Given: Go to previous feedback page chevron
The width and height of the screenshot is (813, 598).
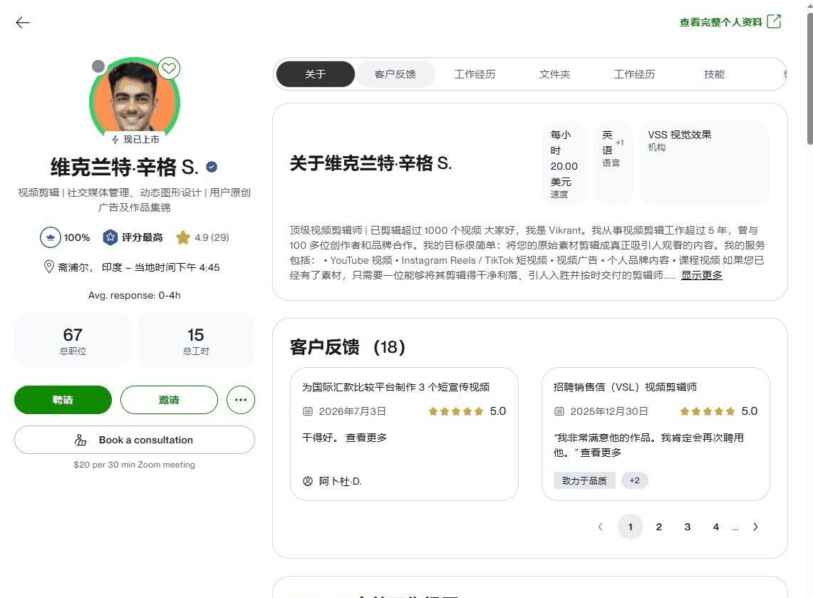Looking at the screenshot, I should 601,527.
